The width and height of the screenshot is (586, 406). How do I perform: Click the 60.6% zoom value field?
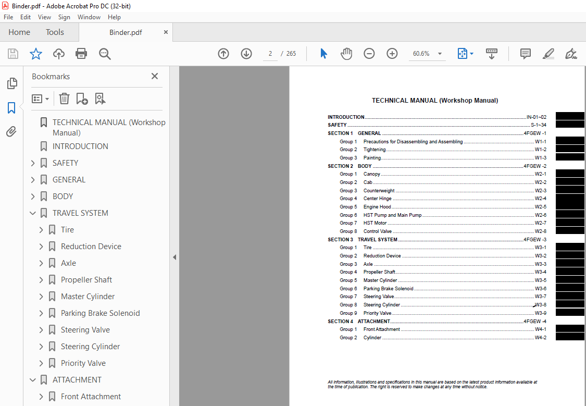tap(421, 54)
